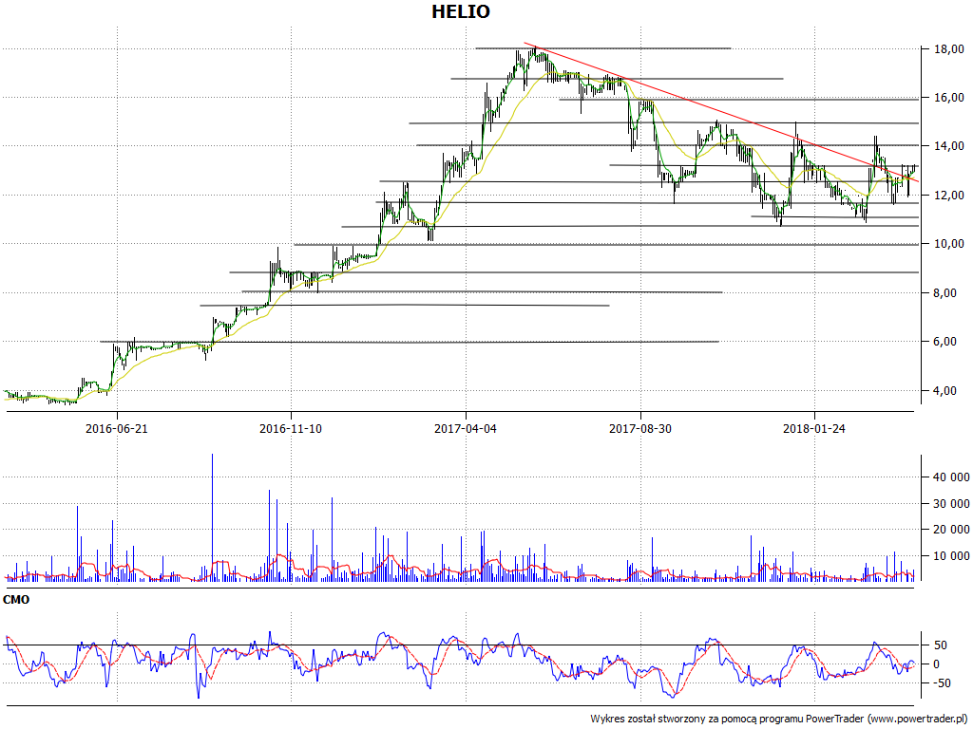This screenshot has width=973, height=729.
Task: Click the HELIO chart title
Action: pos(461,11)
